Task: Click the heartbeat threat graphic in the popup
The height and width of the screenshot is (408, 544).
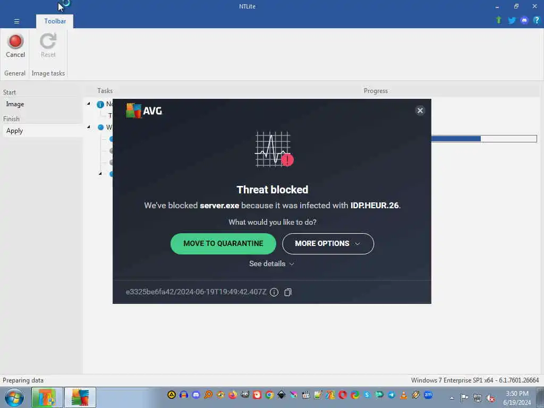Action: pyautogui.click(x=274, y=149)
